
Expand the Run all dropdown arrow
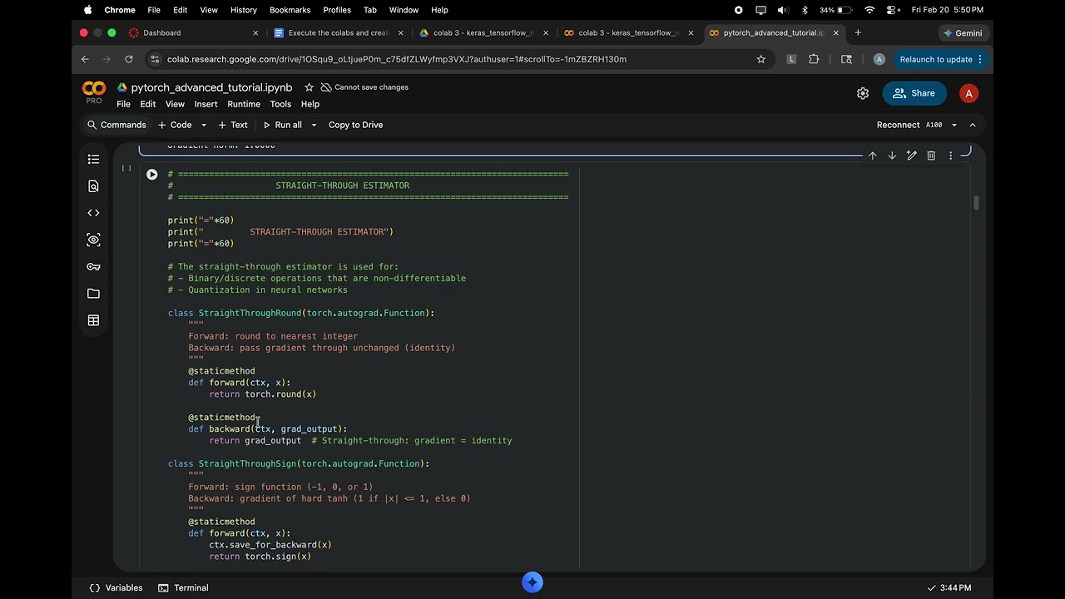tap(314, 125)
